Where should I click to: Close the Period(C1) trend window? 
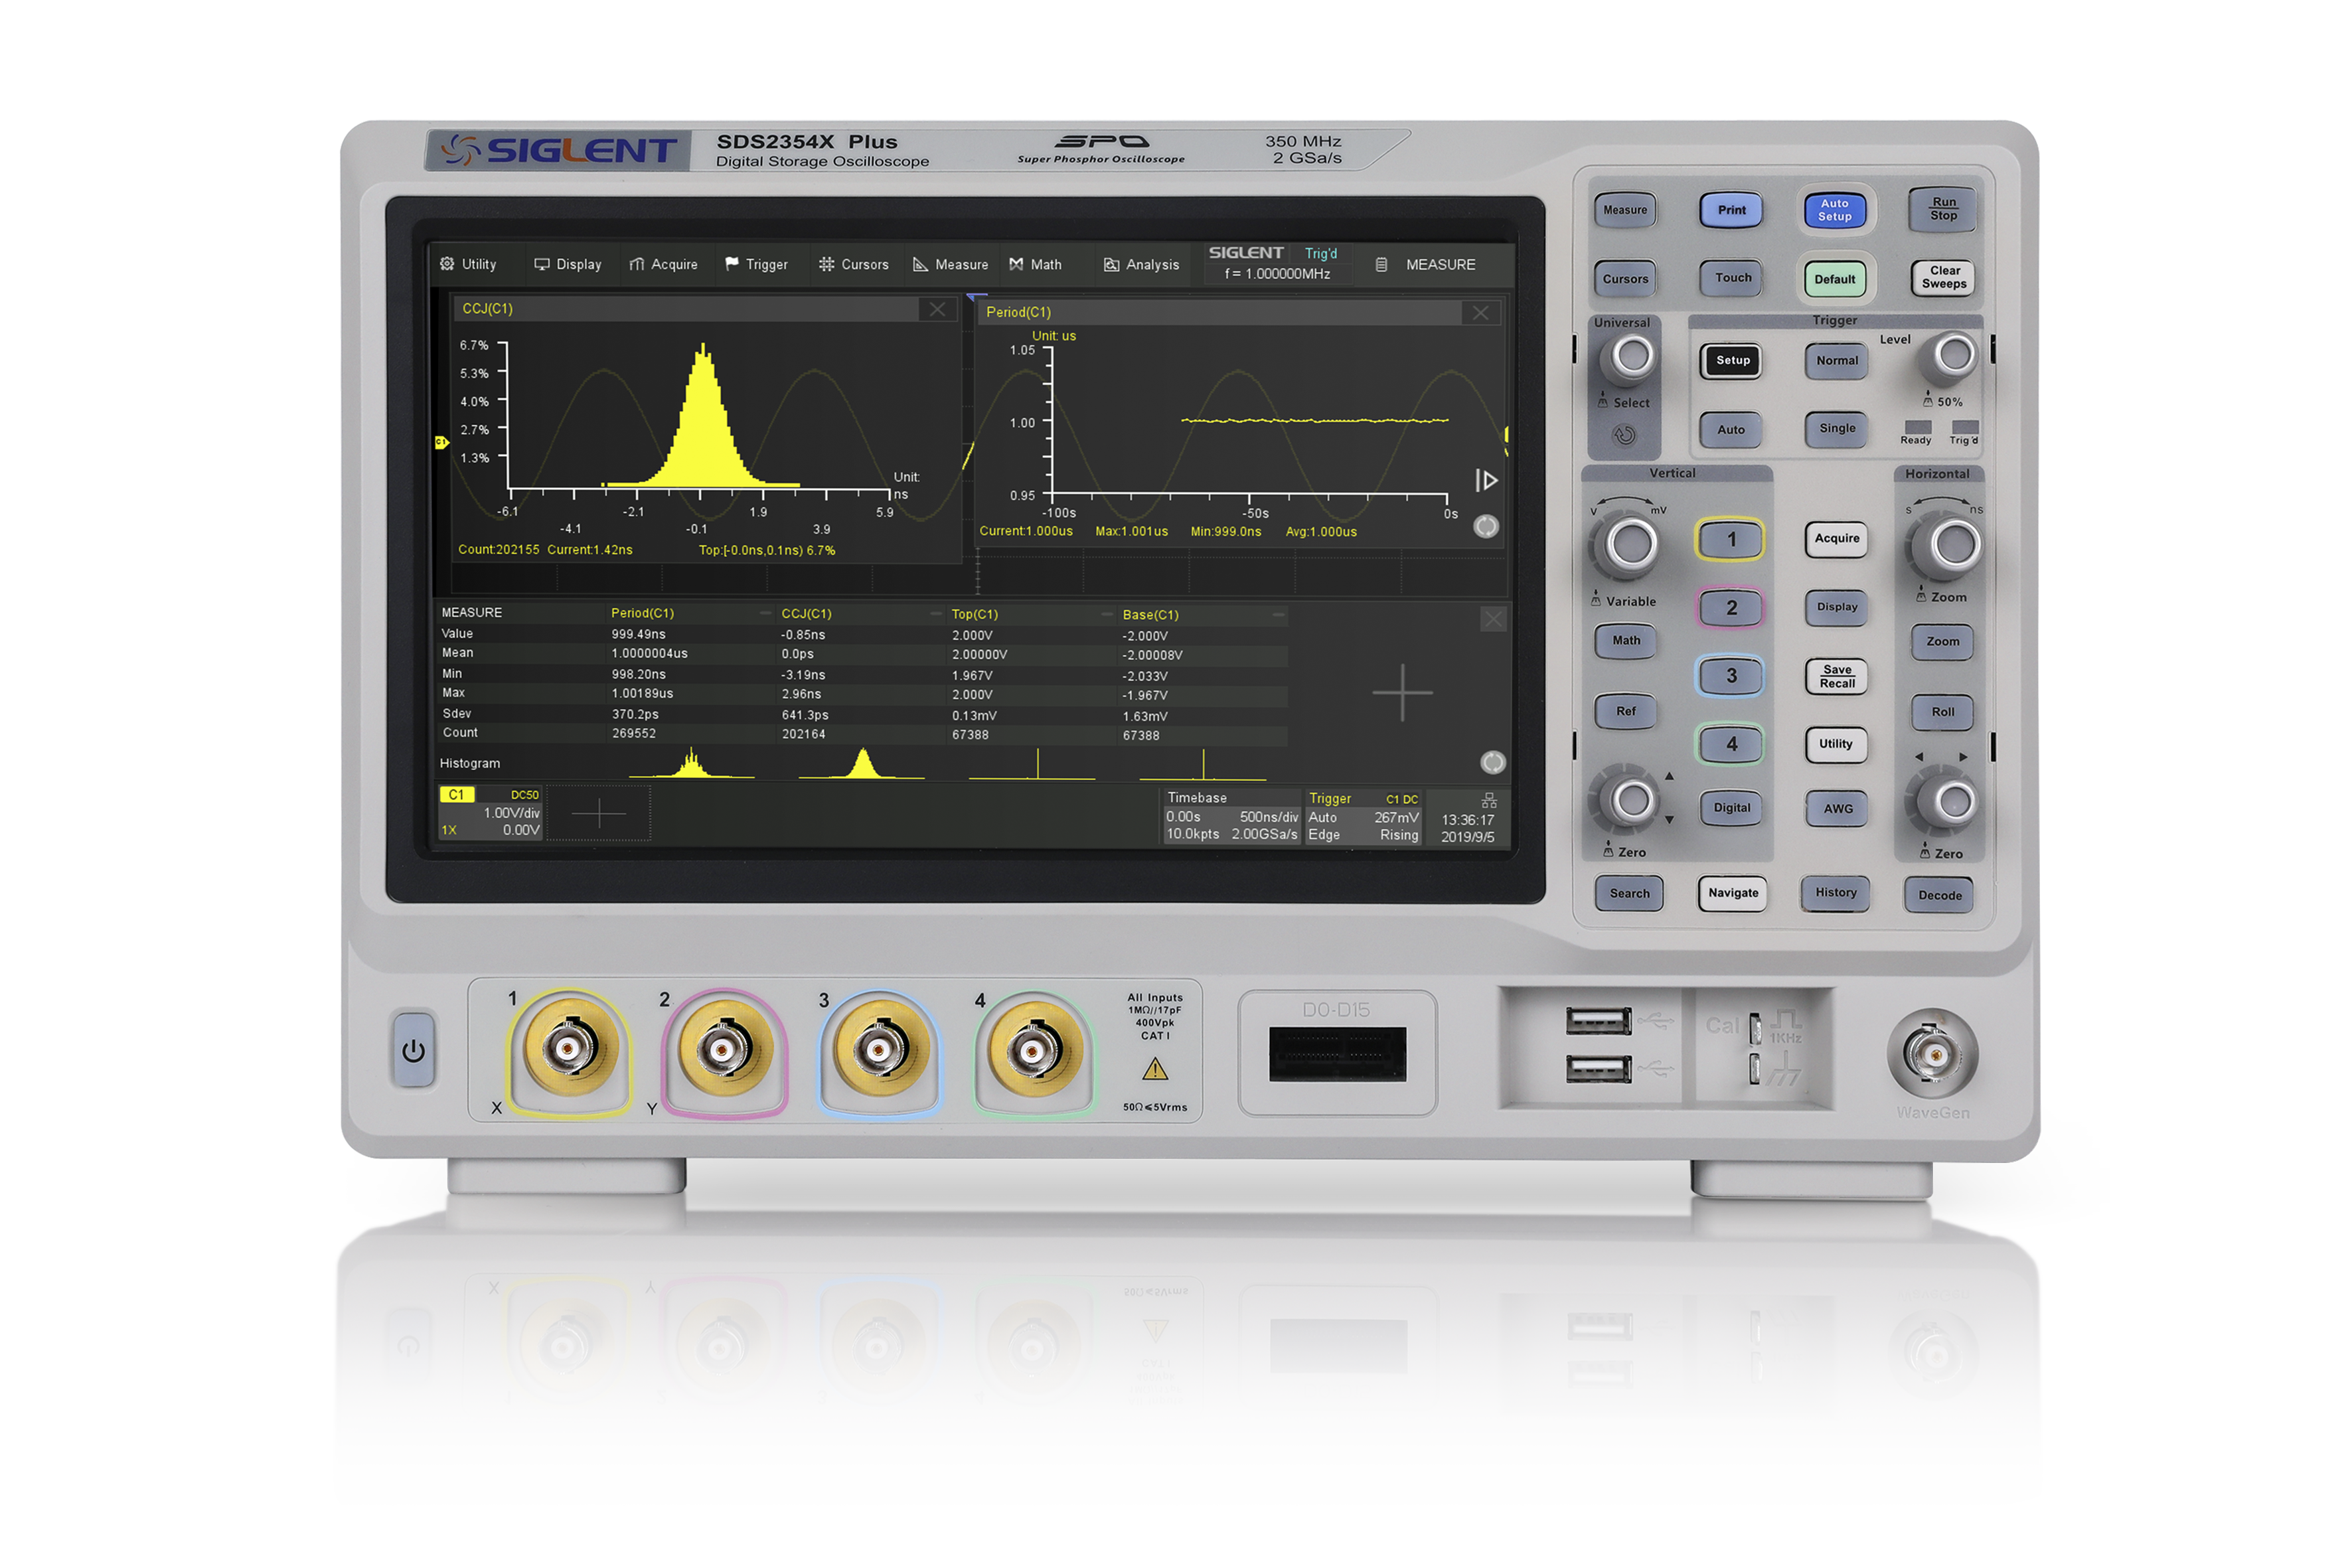click(1480, 313)
